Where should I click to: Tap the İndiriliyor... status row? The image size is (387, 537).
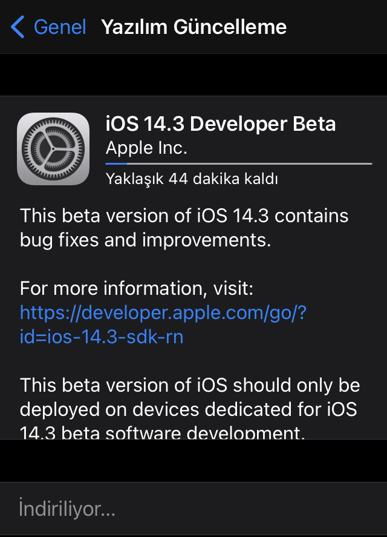(193, 509)
